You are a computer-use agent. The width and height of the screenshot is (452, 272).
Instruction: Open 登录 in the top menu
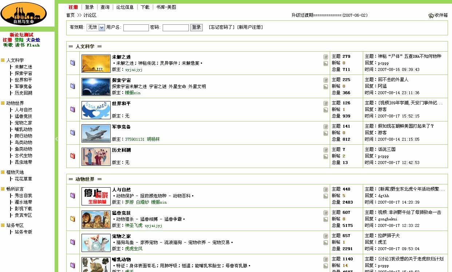point(90,7)
